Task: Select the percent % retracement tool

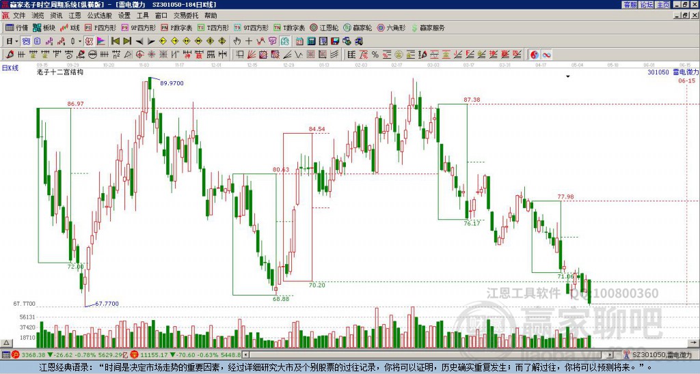Action: [x=375, y=55]
